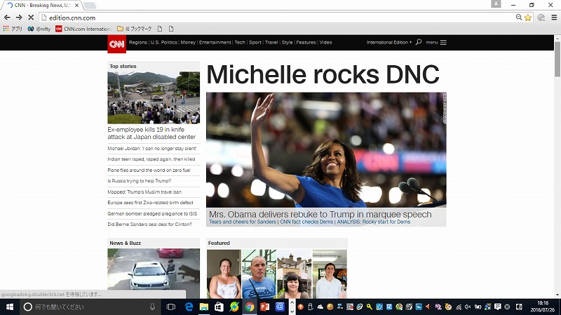Open the Windows Start button
This screenshot has width=561, height=315.
10,307
